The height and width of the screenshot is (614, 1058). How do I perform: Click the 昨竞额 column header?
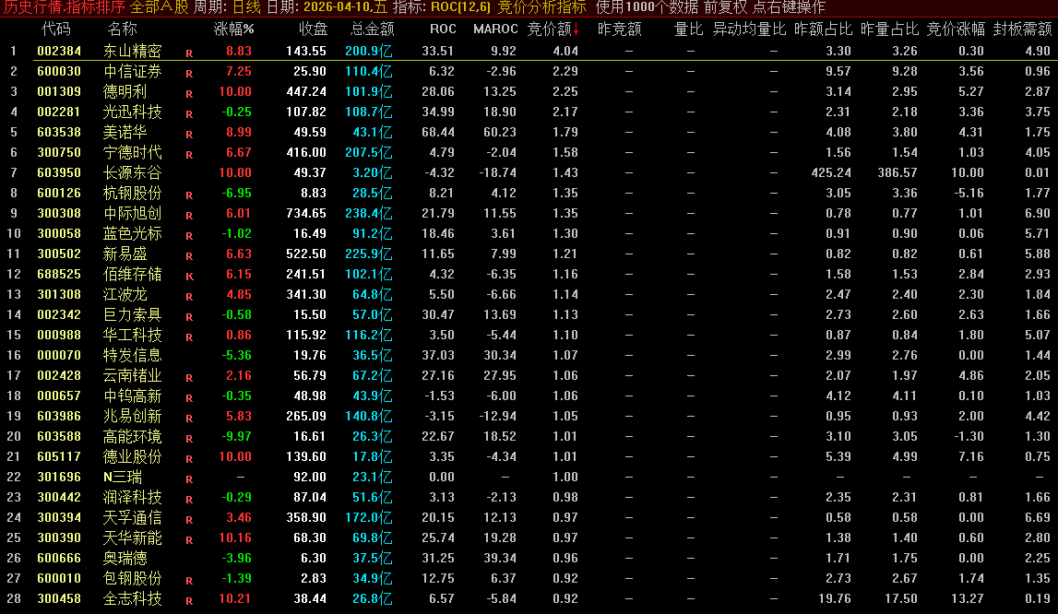[x=620, y=29]
